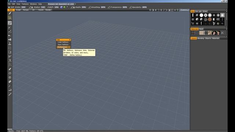This screenshot has height=132, width=235.
Task: Open the Textures menu
Action: pos(25,4)
